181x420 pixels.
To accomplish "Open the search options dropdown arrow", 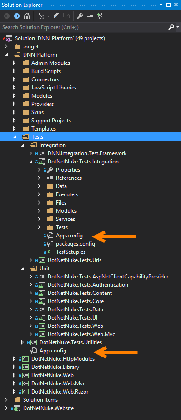I will tap(178, 27).
